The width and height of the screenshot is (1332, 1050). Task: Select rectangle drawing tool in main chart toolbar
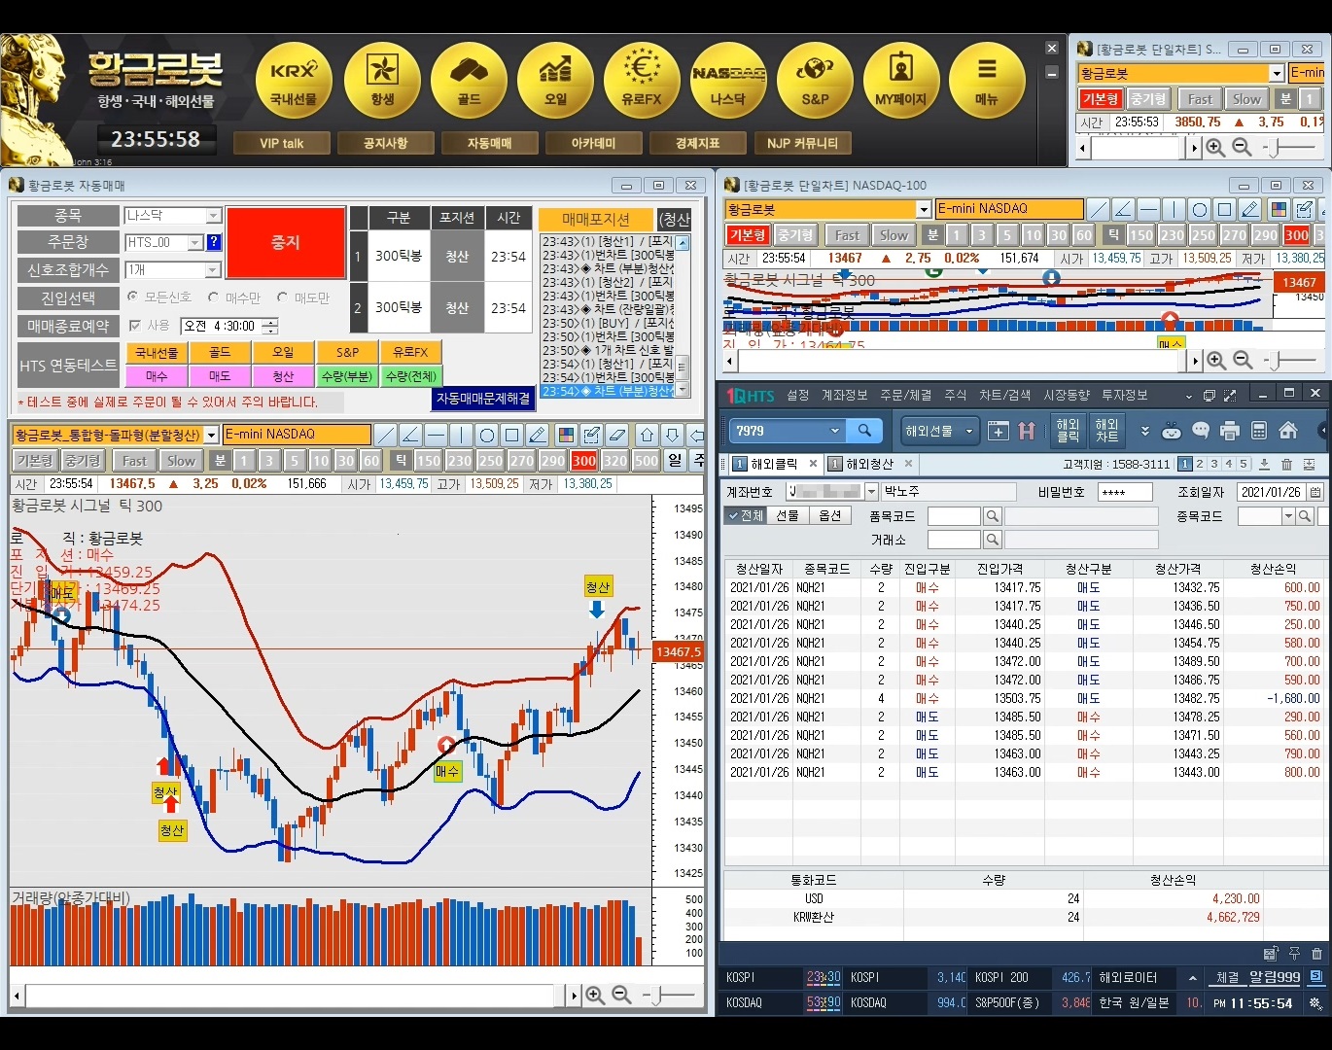click(511, 435)
